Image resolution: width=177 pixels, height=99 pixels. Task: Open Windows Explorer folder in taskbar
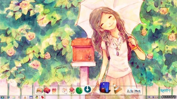(14, 97)
